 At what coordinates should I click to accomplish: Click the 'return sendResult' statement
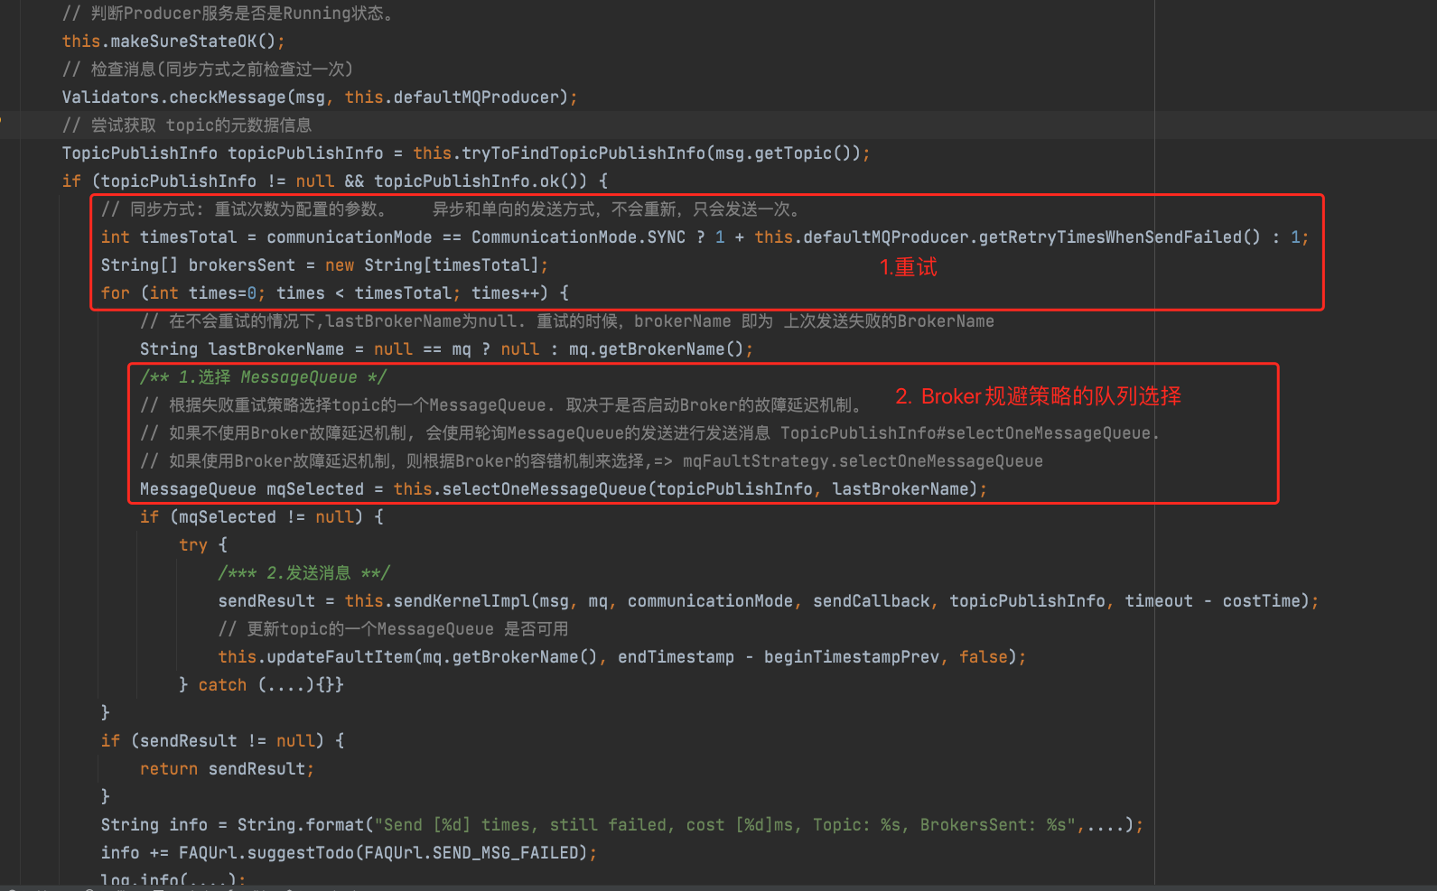227,769
